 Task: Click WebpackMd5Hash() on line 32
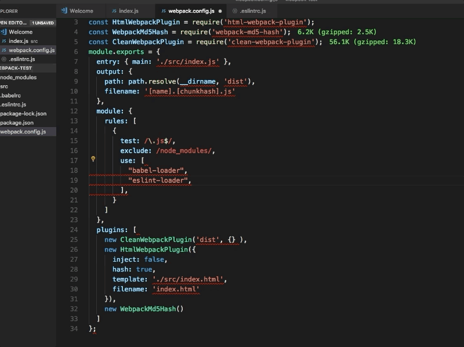point(151,309)
